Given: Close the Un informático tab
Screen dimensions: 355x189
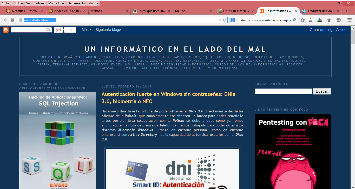Looking at the screenshot, I should tap(296, 11).
